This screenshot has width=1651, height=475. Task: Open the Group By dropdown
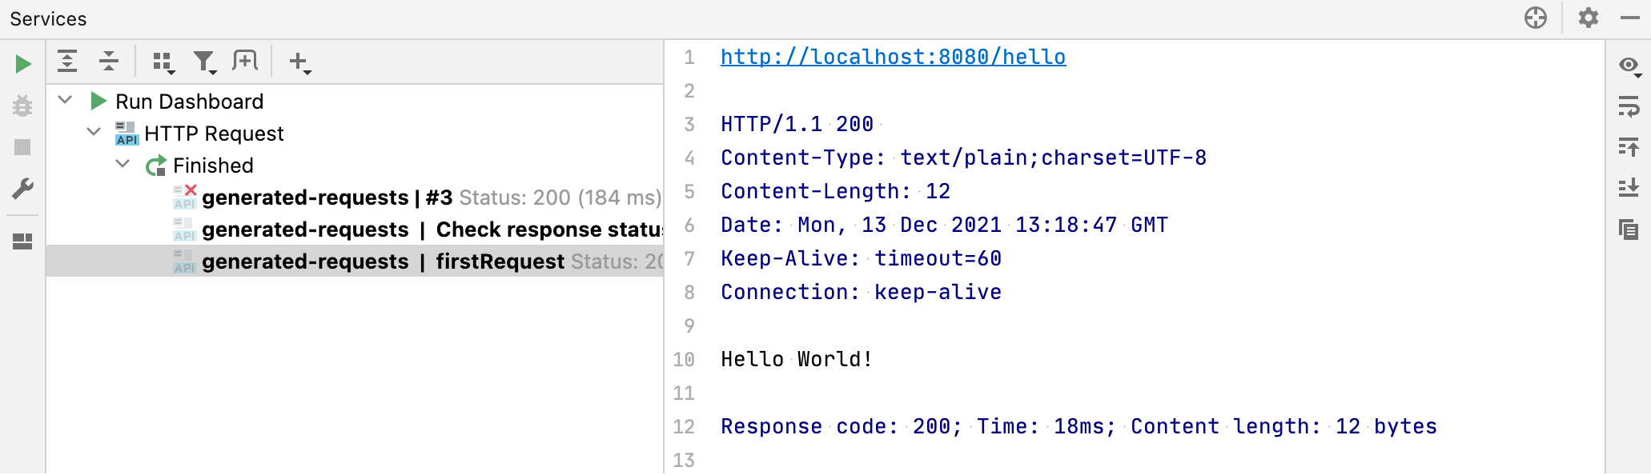point(163,61)
